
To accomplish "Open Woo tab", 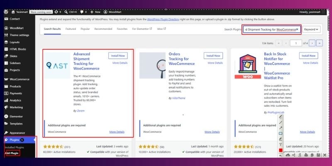I will pos(161,29).
